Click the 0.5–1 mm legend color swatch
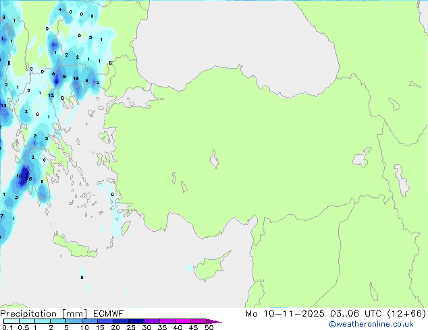Image resolution: width=428 pixels, height=330 pixels. (27, 321)
